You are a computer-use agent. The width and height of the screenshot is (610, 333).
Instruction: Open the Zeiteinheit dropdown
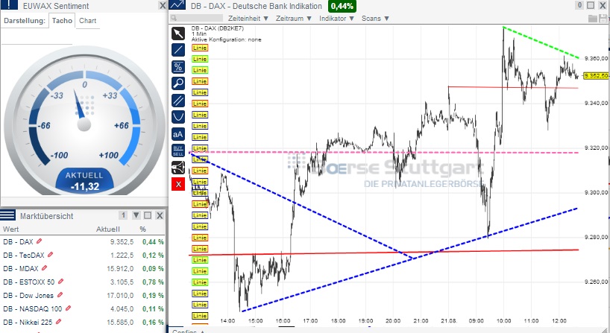248,19
